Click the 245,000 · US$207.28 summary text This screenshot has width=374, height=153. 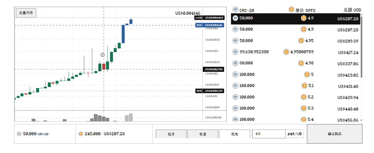(104, 134)
